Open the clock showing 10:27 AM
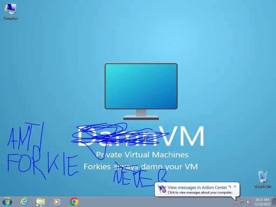The width and height of the screenshot is (276, 207). pyautogui.click(x=262, y=202)
